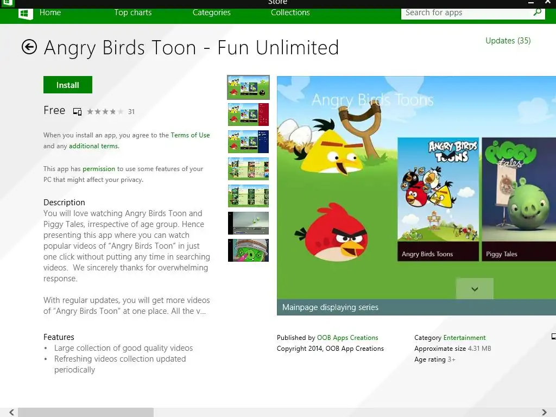The image size is (556, 417).
Task: Click the 'Age rating 3+' text
Action: click(x=435, y=359)
